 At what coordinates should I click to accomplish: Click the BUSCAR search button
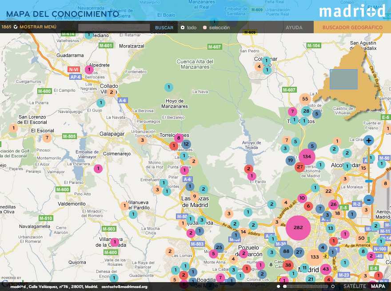point(164,28)
